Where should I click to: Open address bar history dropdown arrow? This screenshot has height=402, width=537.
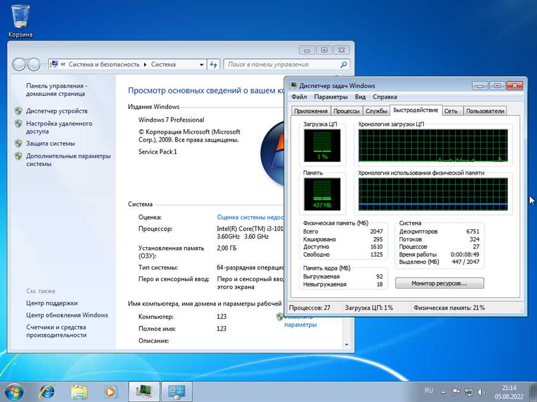tap(202, 64)
